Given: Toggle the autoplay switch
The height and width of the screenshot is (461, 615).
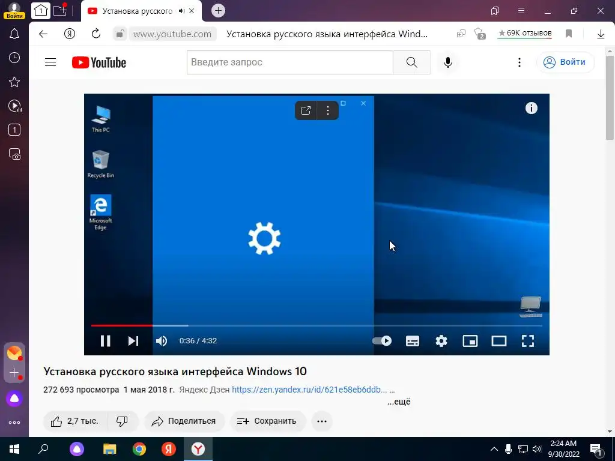Looking at the screenshot, I should point(381,341).
